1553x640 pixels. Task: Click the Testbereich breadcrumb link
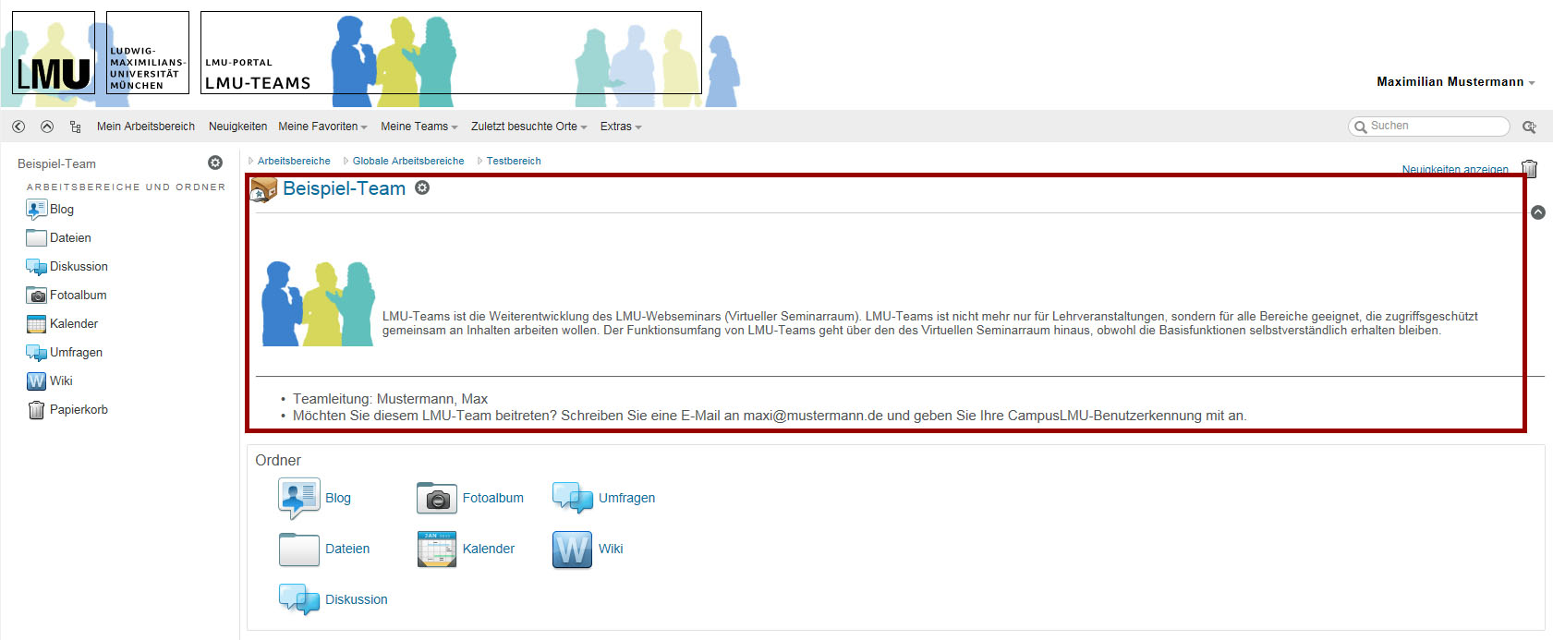click(x=514, y=161)
